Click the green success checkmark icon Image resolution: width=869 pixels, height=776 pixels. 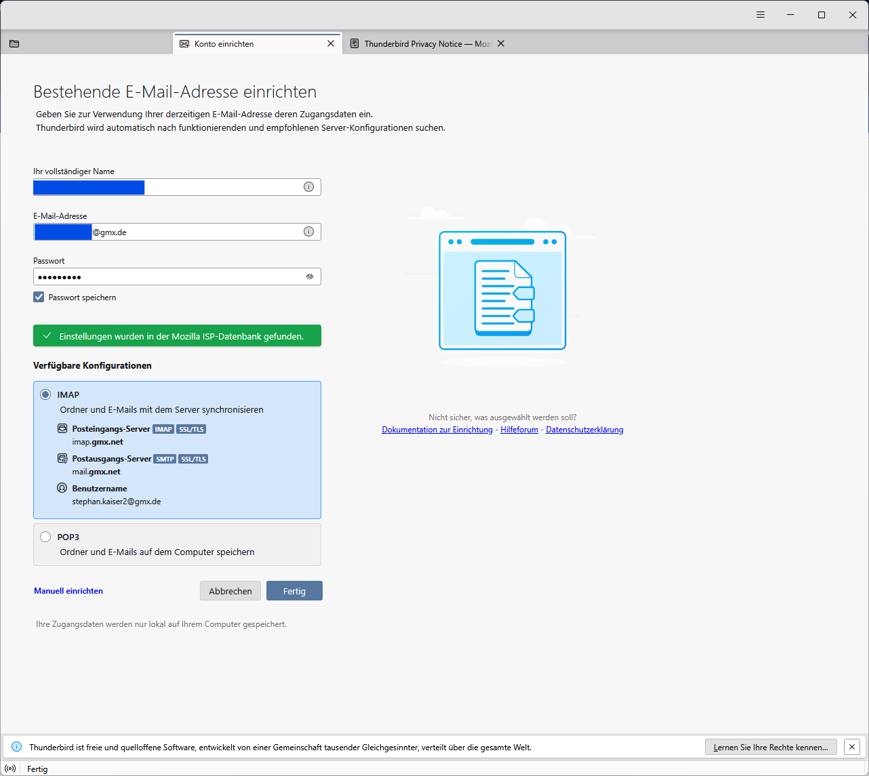click(47, 335)
